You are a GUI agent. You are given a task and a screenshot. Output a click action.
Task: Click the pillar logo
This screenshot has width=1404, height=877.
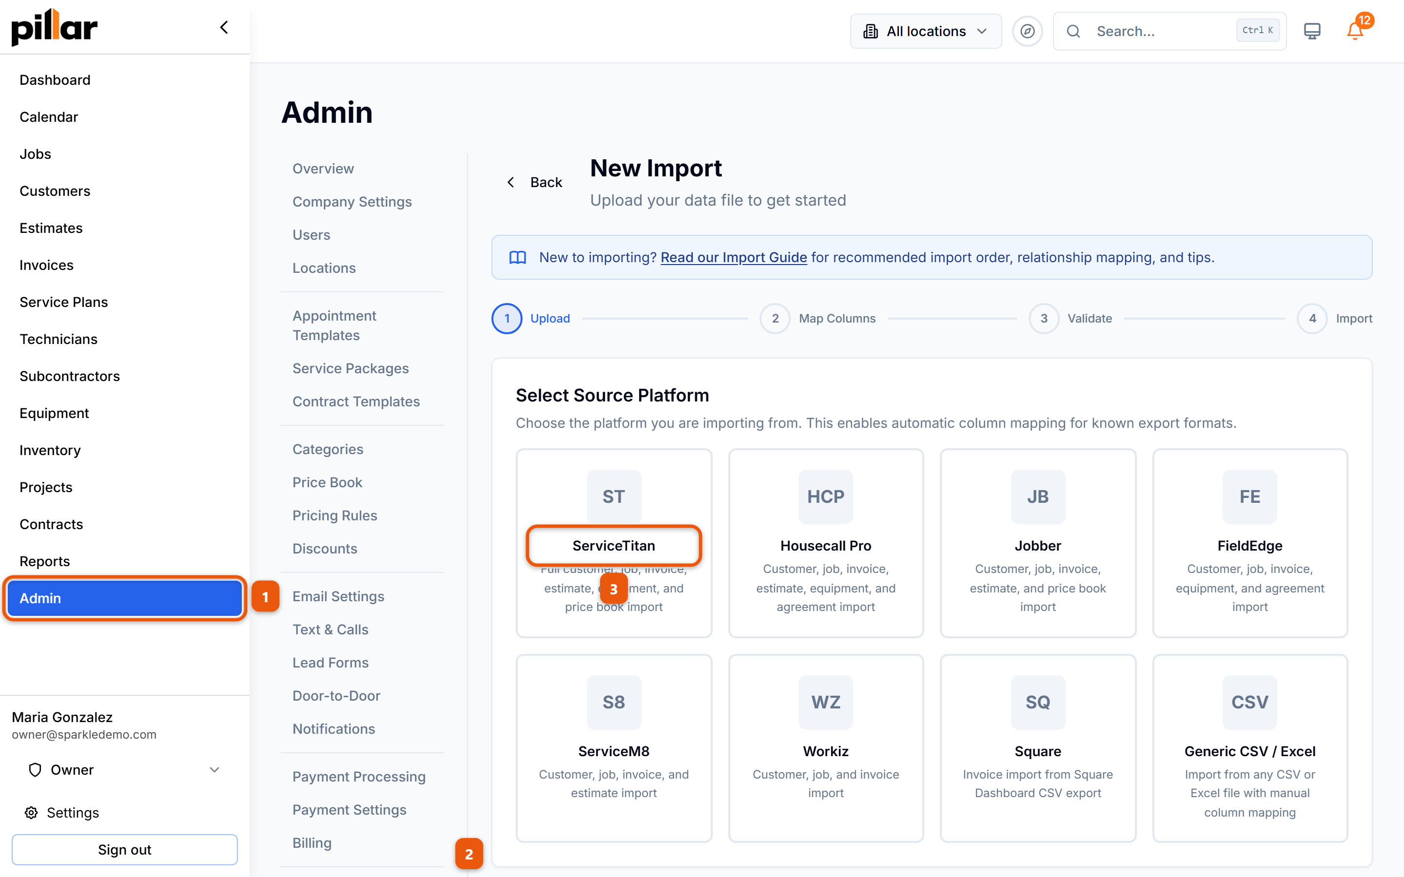point(55,27)
